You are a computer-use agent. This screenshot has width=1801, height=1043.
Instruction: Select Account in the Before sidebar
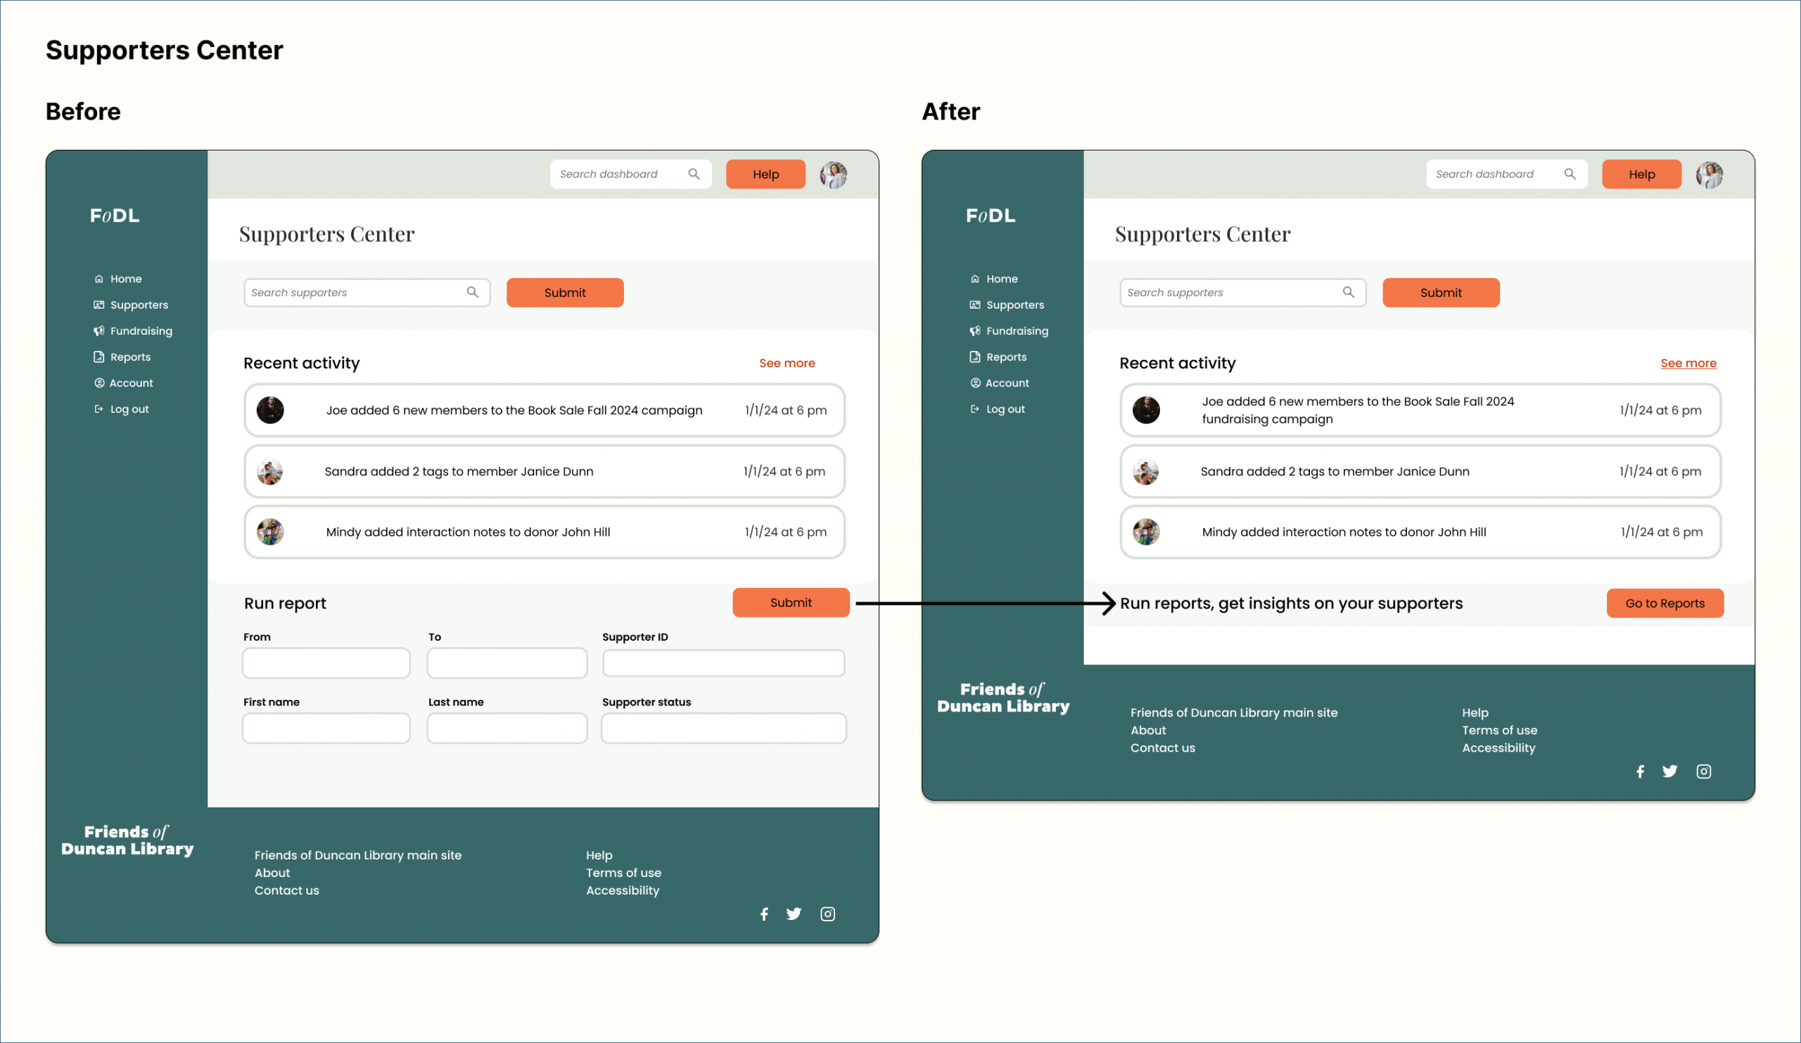point(131,383)
